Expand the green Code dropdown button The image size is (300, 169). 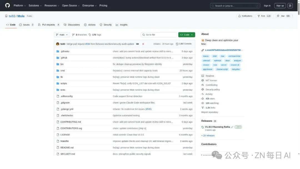(x=187, y=35)
